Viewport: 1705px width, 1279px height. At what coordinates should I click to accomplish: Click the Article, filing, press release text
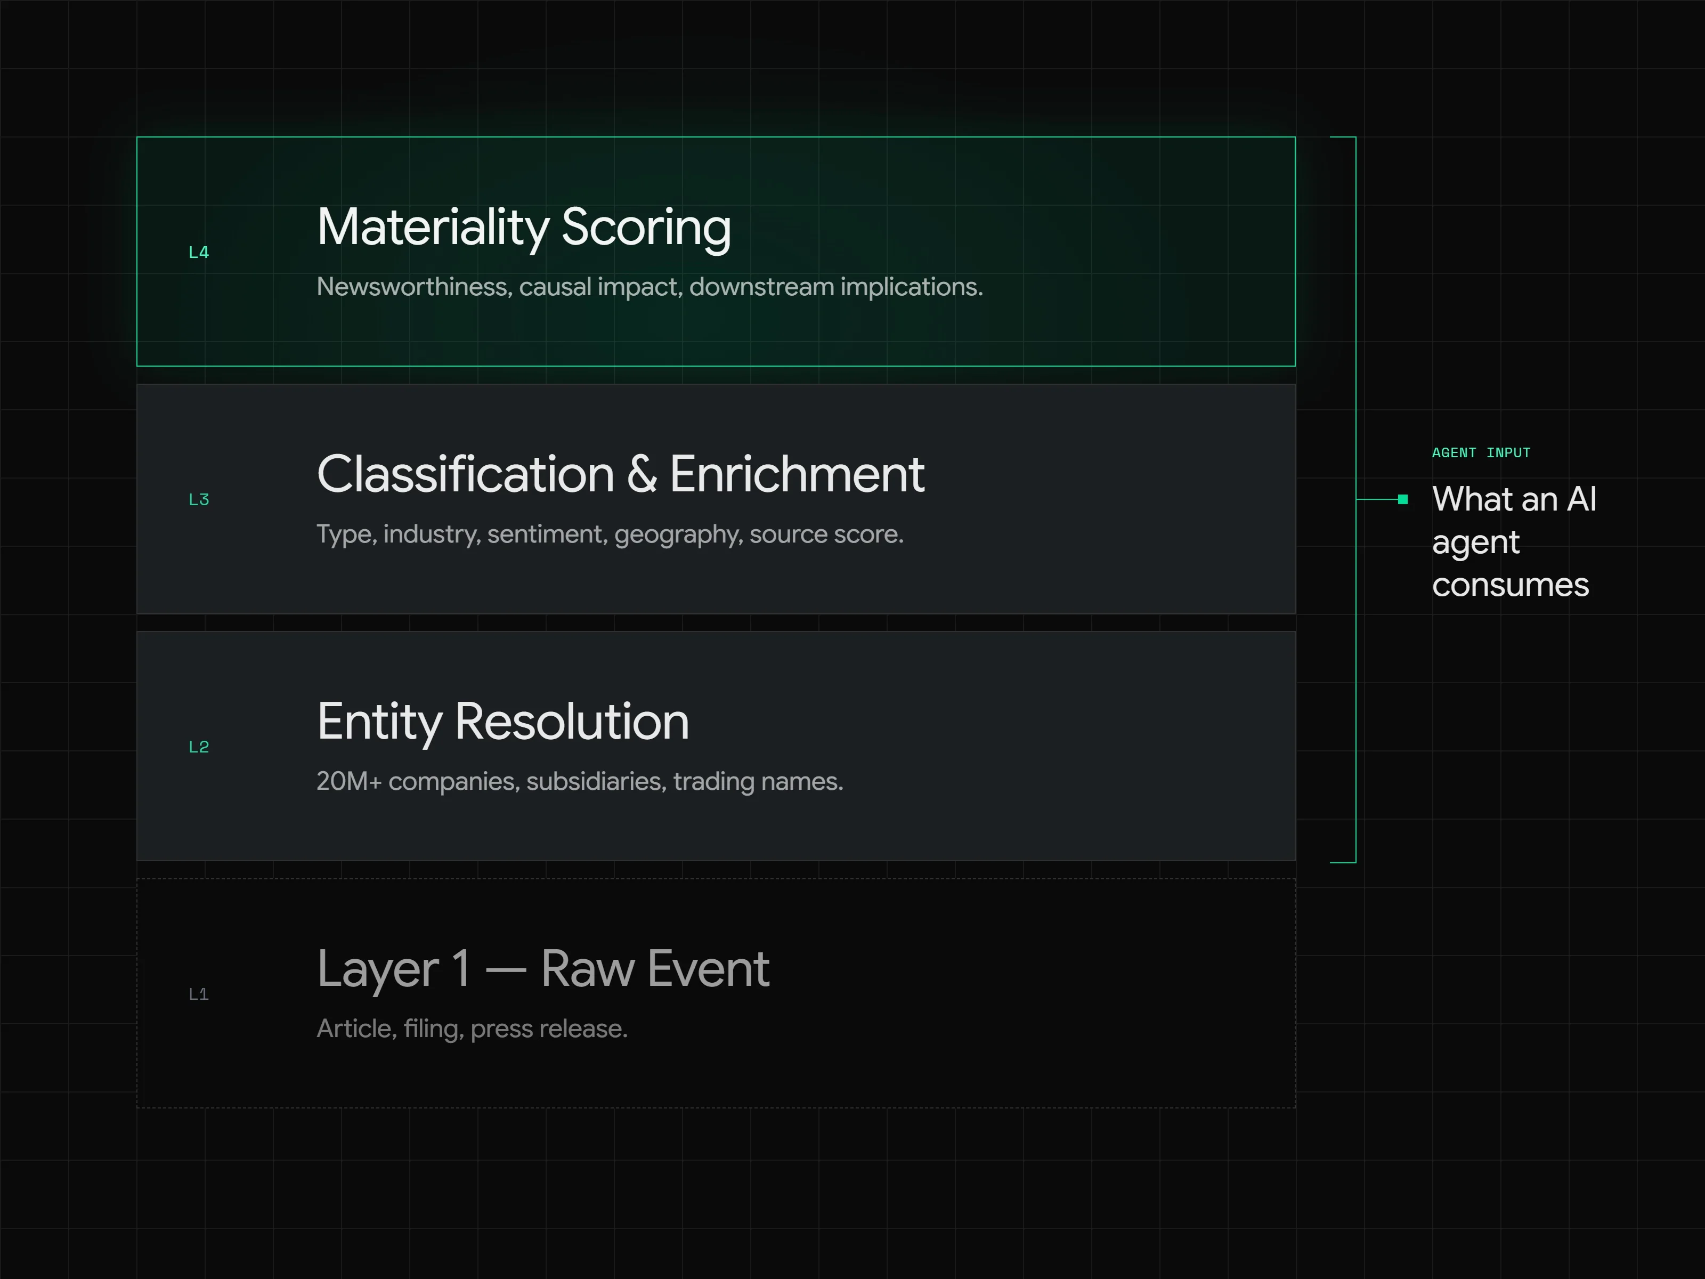click(472, 1029)
